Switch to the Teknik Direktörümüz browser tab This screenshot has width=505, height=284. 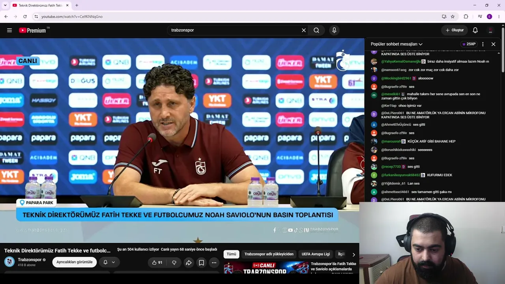(x=40, y=5)
